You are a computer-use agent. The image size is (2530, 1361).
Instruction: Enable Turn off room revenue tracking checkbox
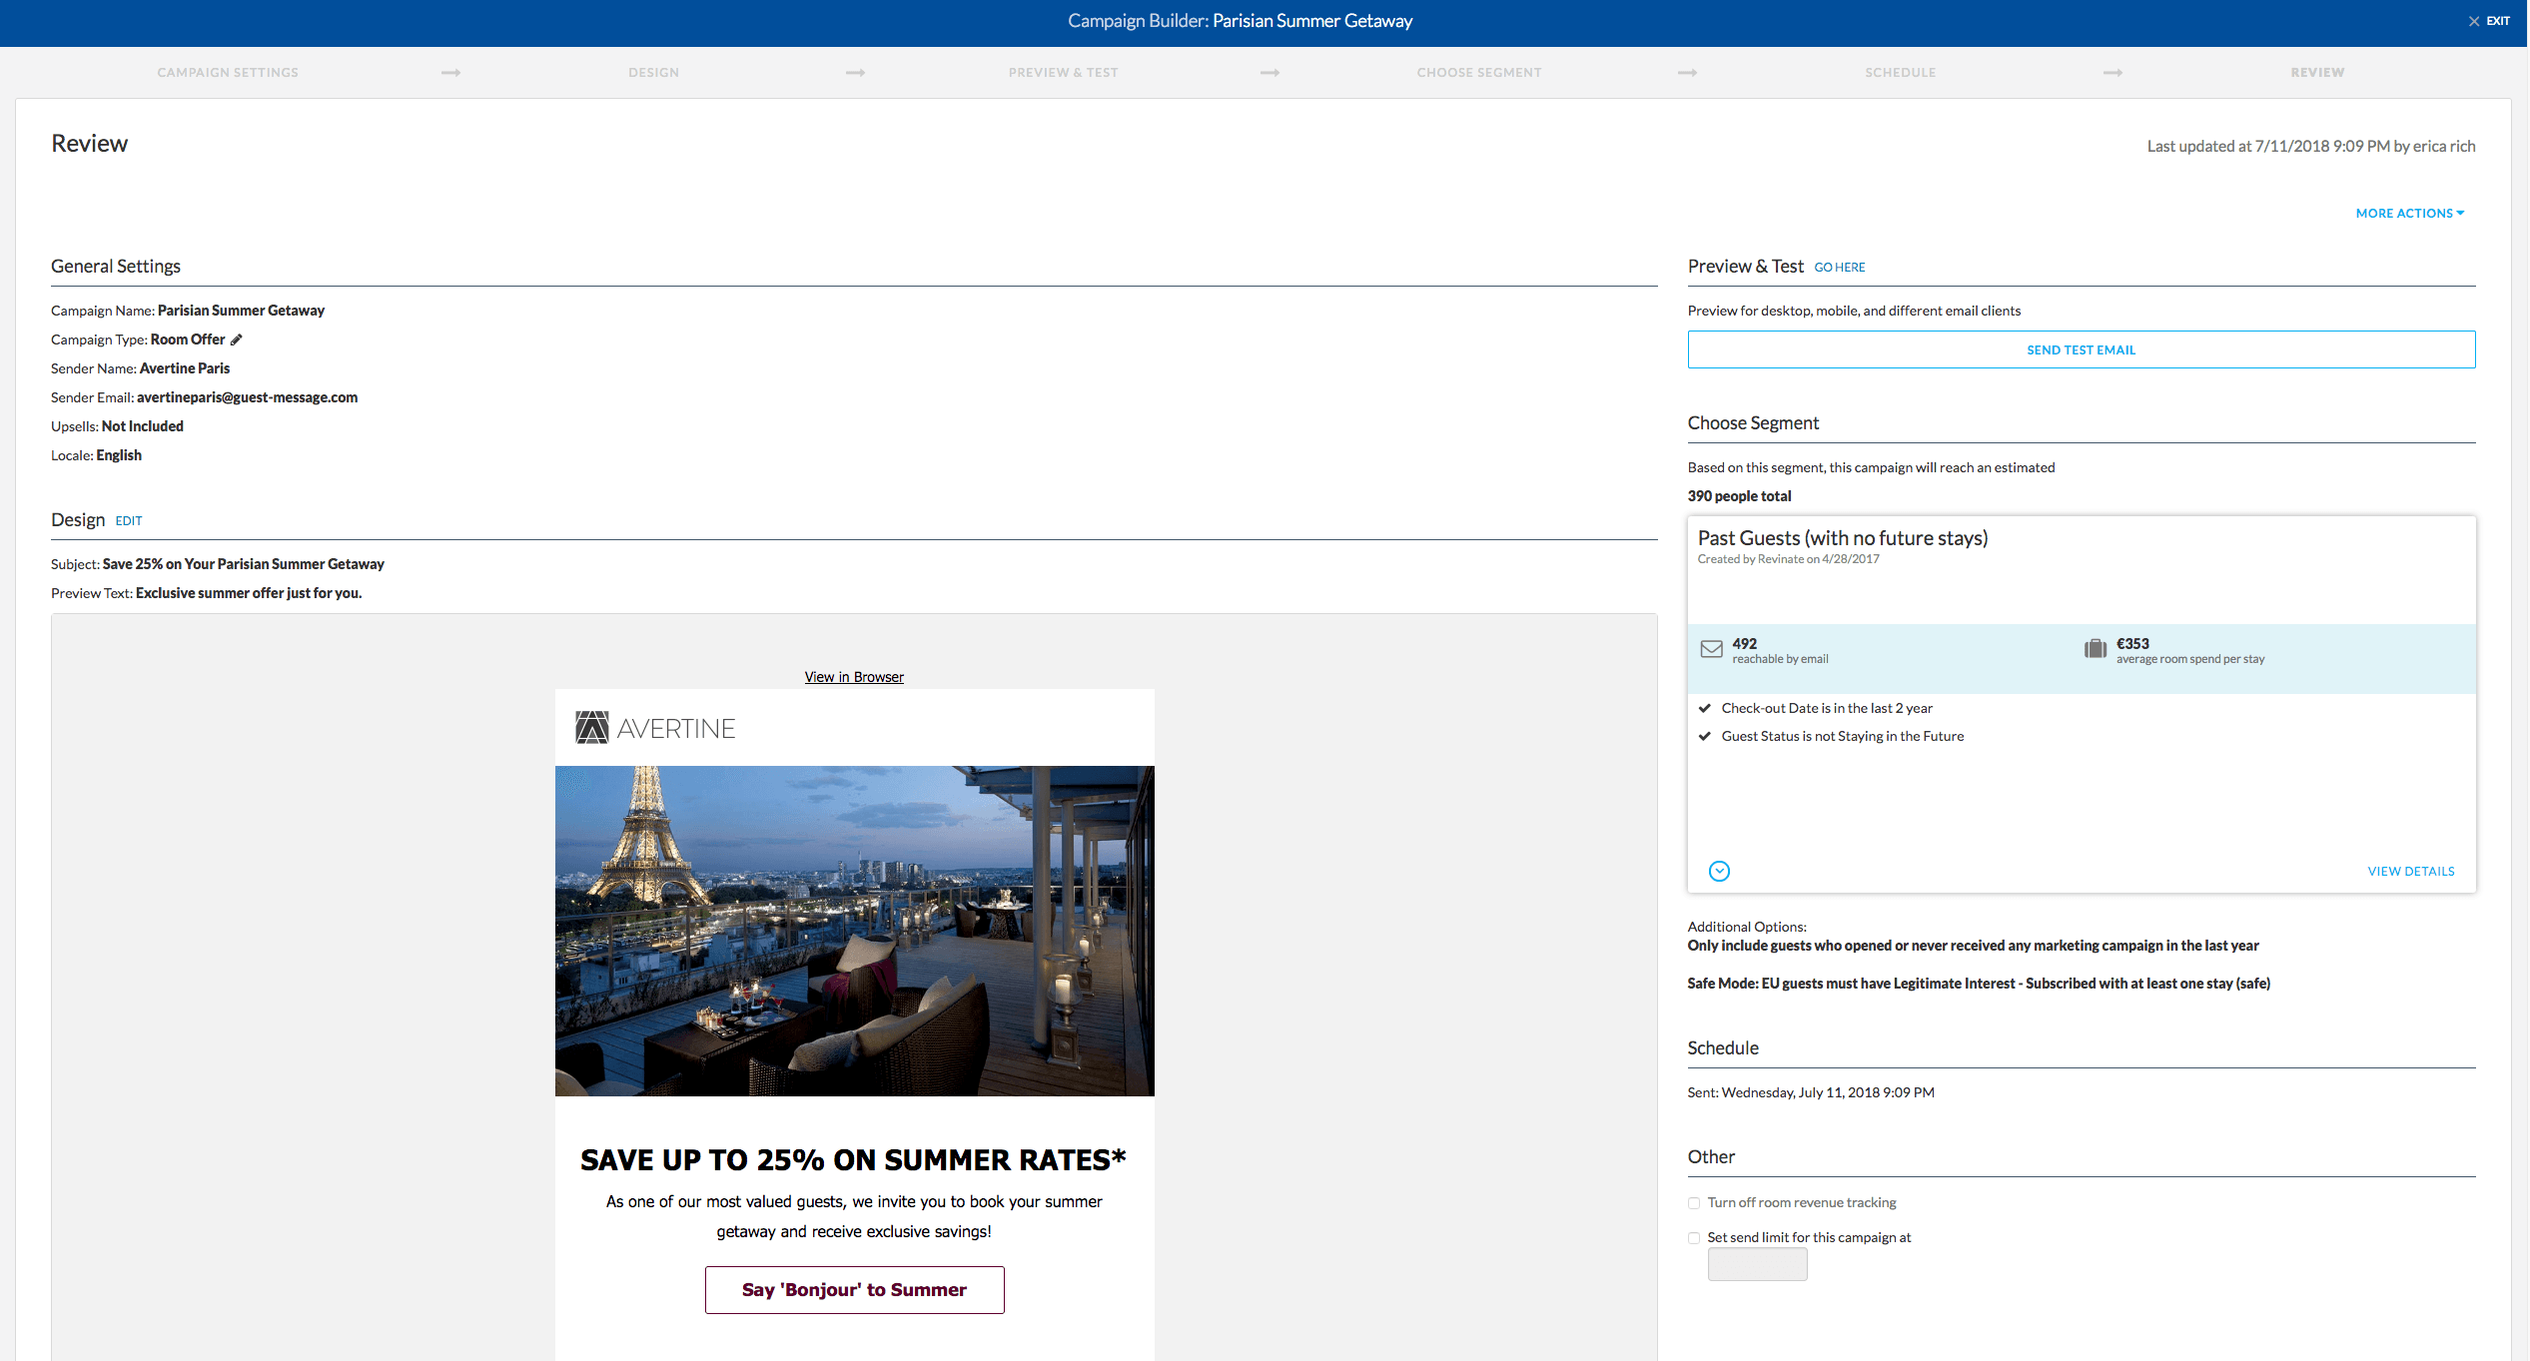click(1694, 1203)
